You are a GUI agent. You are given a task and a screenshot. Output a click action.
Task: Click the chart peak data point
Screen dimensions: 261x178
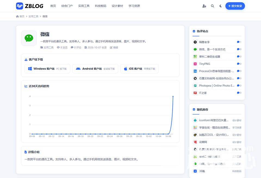tap(173, 96)
